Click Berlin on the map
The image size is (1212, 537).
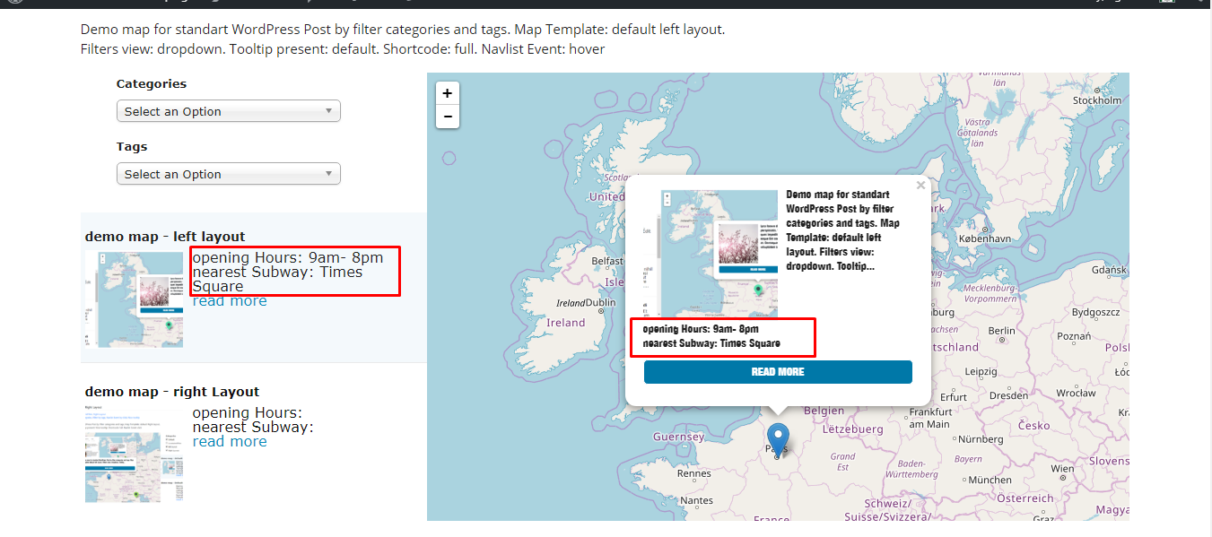pos(1001,331)
